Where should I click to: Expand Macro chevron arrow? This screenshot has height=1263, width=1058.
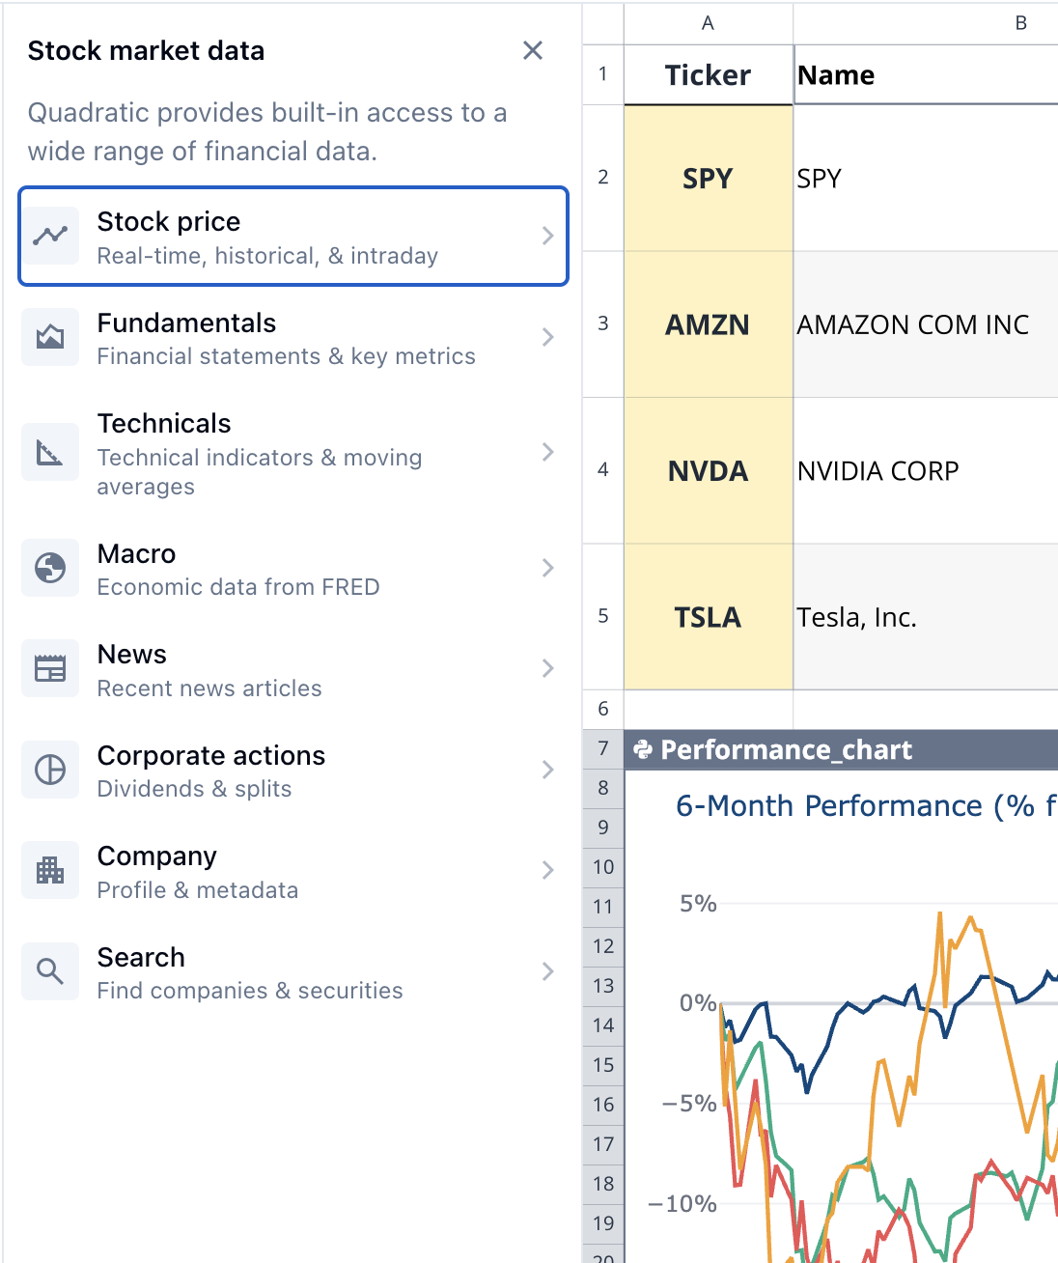point(547,568)
